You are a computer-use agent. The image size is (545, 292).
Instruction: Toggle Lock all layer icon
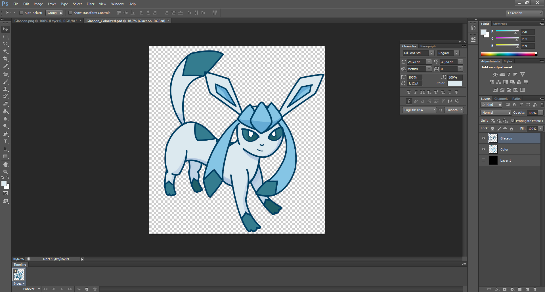point(512,129)
